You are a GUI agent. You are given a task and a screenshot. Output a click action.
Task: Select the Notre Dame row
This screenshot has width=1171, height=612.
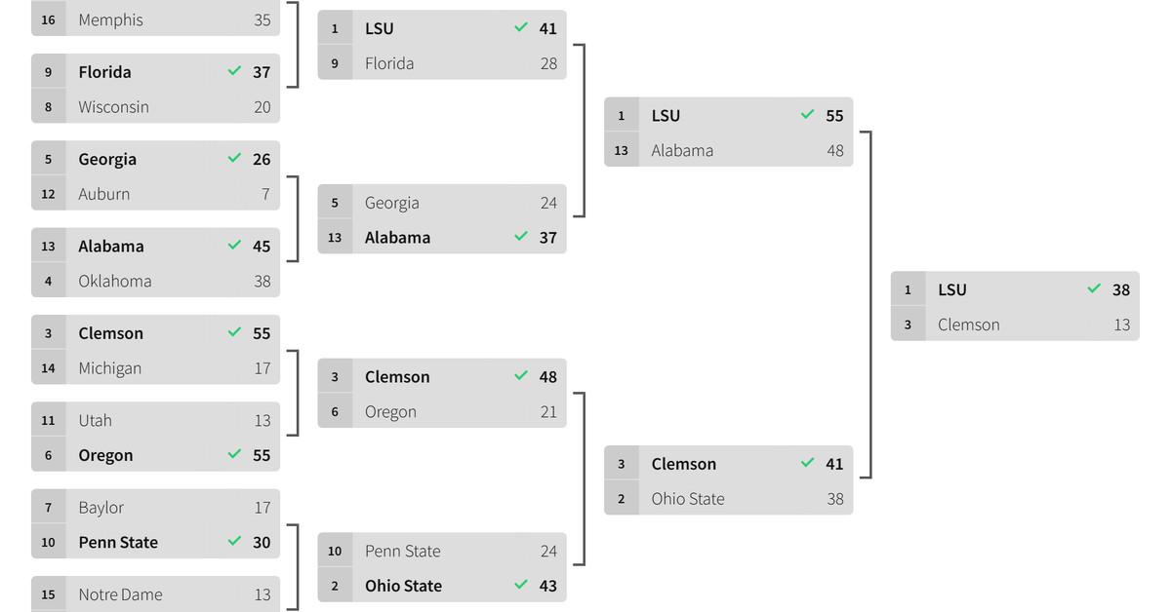[x=155, y=594]
